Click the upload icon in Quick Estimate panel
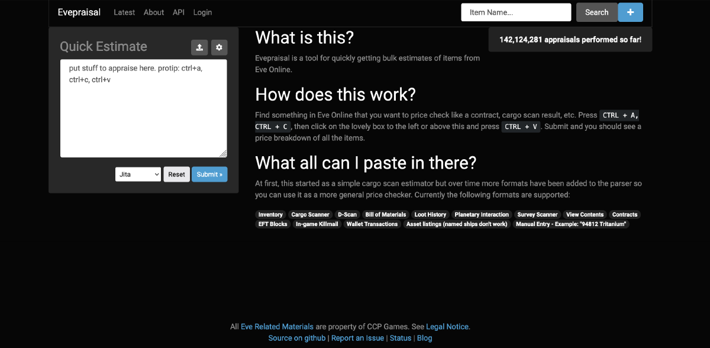Image resolution: width=710 pixels, height=348 pixels. pyautogui.click(x=199, y=47)
